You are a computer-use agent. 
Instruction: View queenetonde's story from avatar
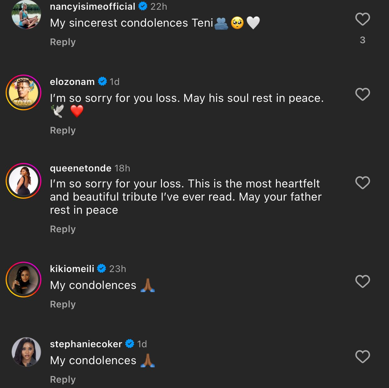tap(23, 181)
